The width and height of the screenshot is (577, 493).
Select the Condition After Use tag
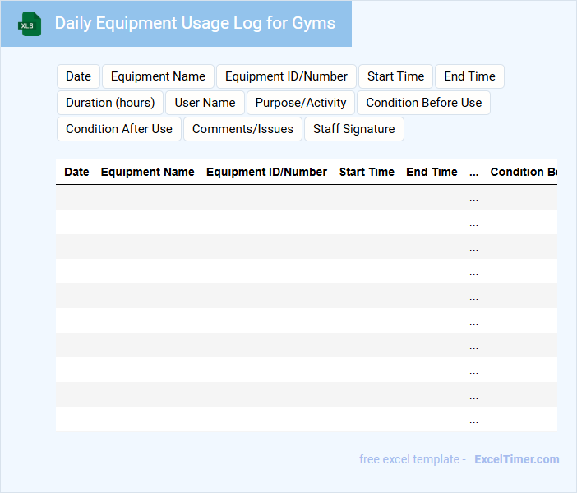pyautogui.click(x=119, y=129)
